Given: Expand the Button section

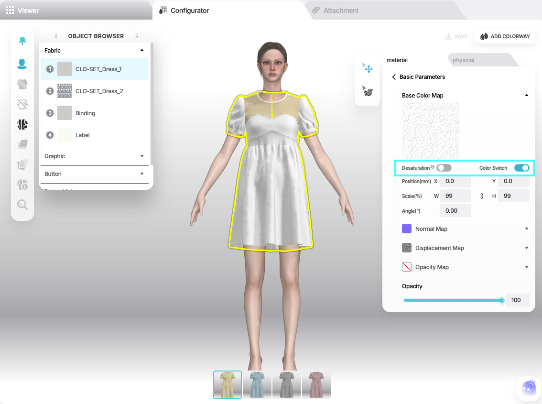Looking at the screenshot, I should [94, 174].
